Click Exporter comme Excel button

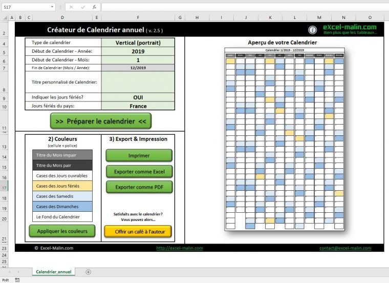tap(139, 171)
